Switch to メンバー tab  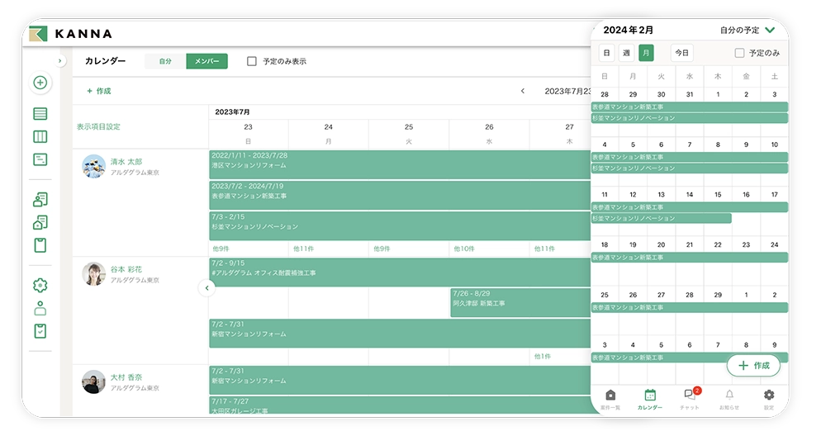[x=207, y=61]
